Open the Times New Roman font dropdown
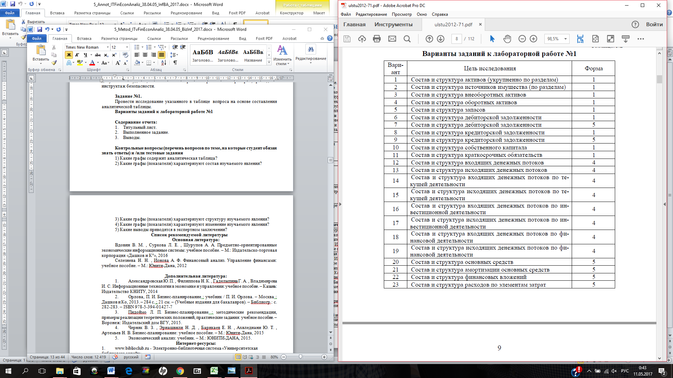 coord(107,47)
